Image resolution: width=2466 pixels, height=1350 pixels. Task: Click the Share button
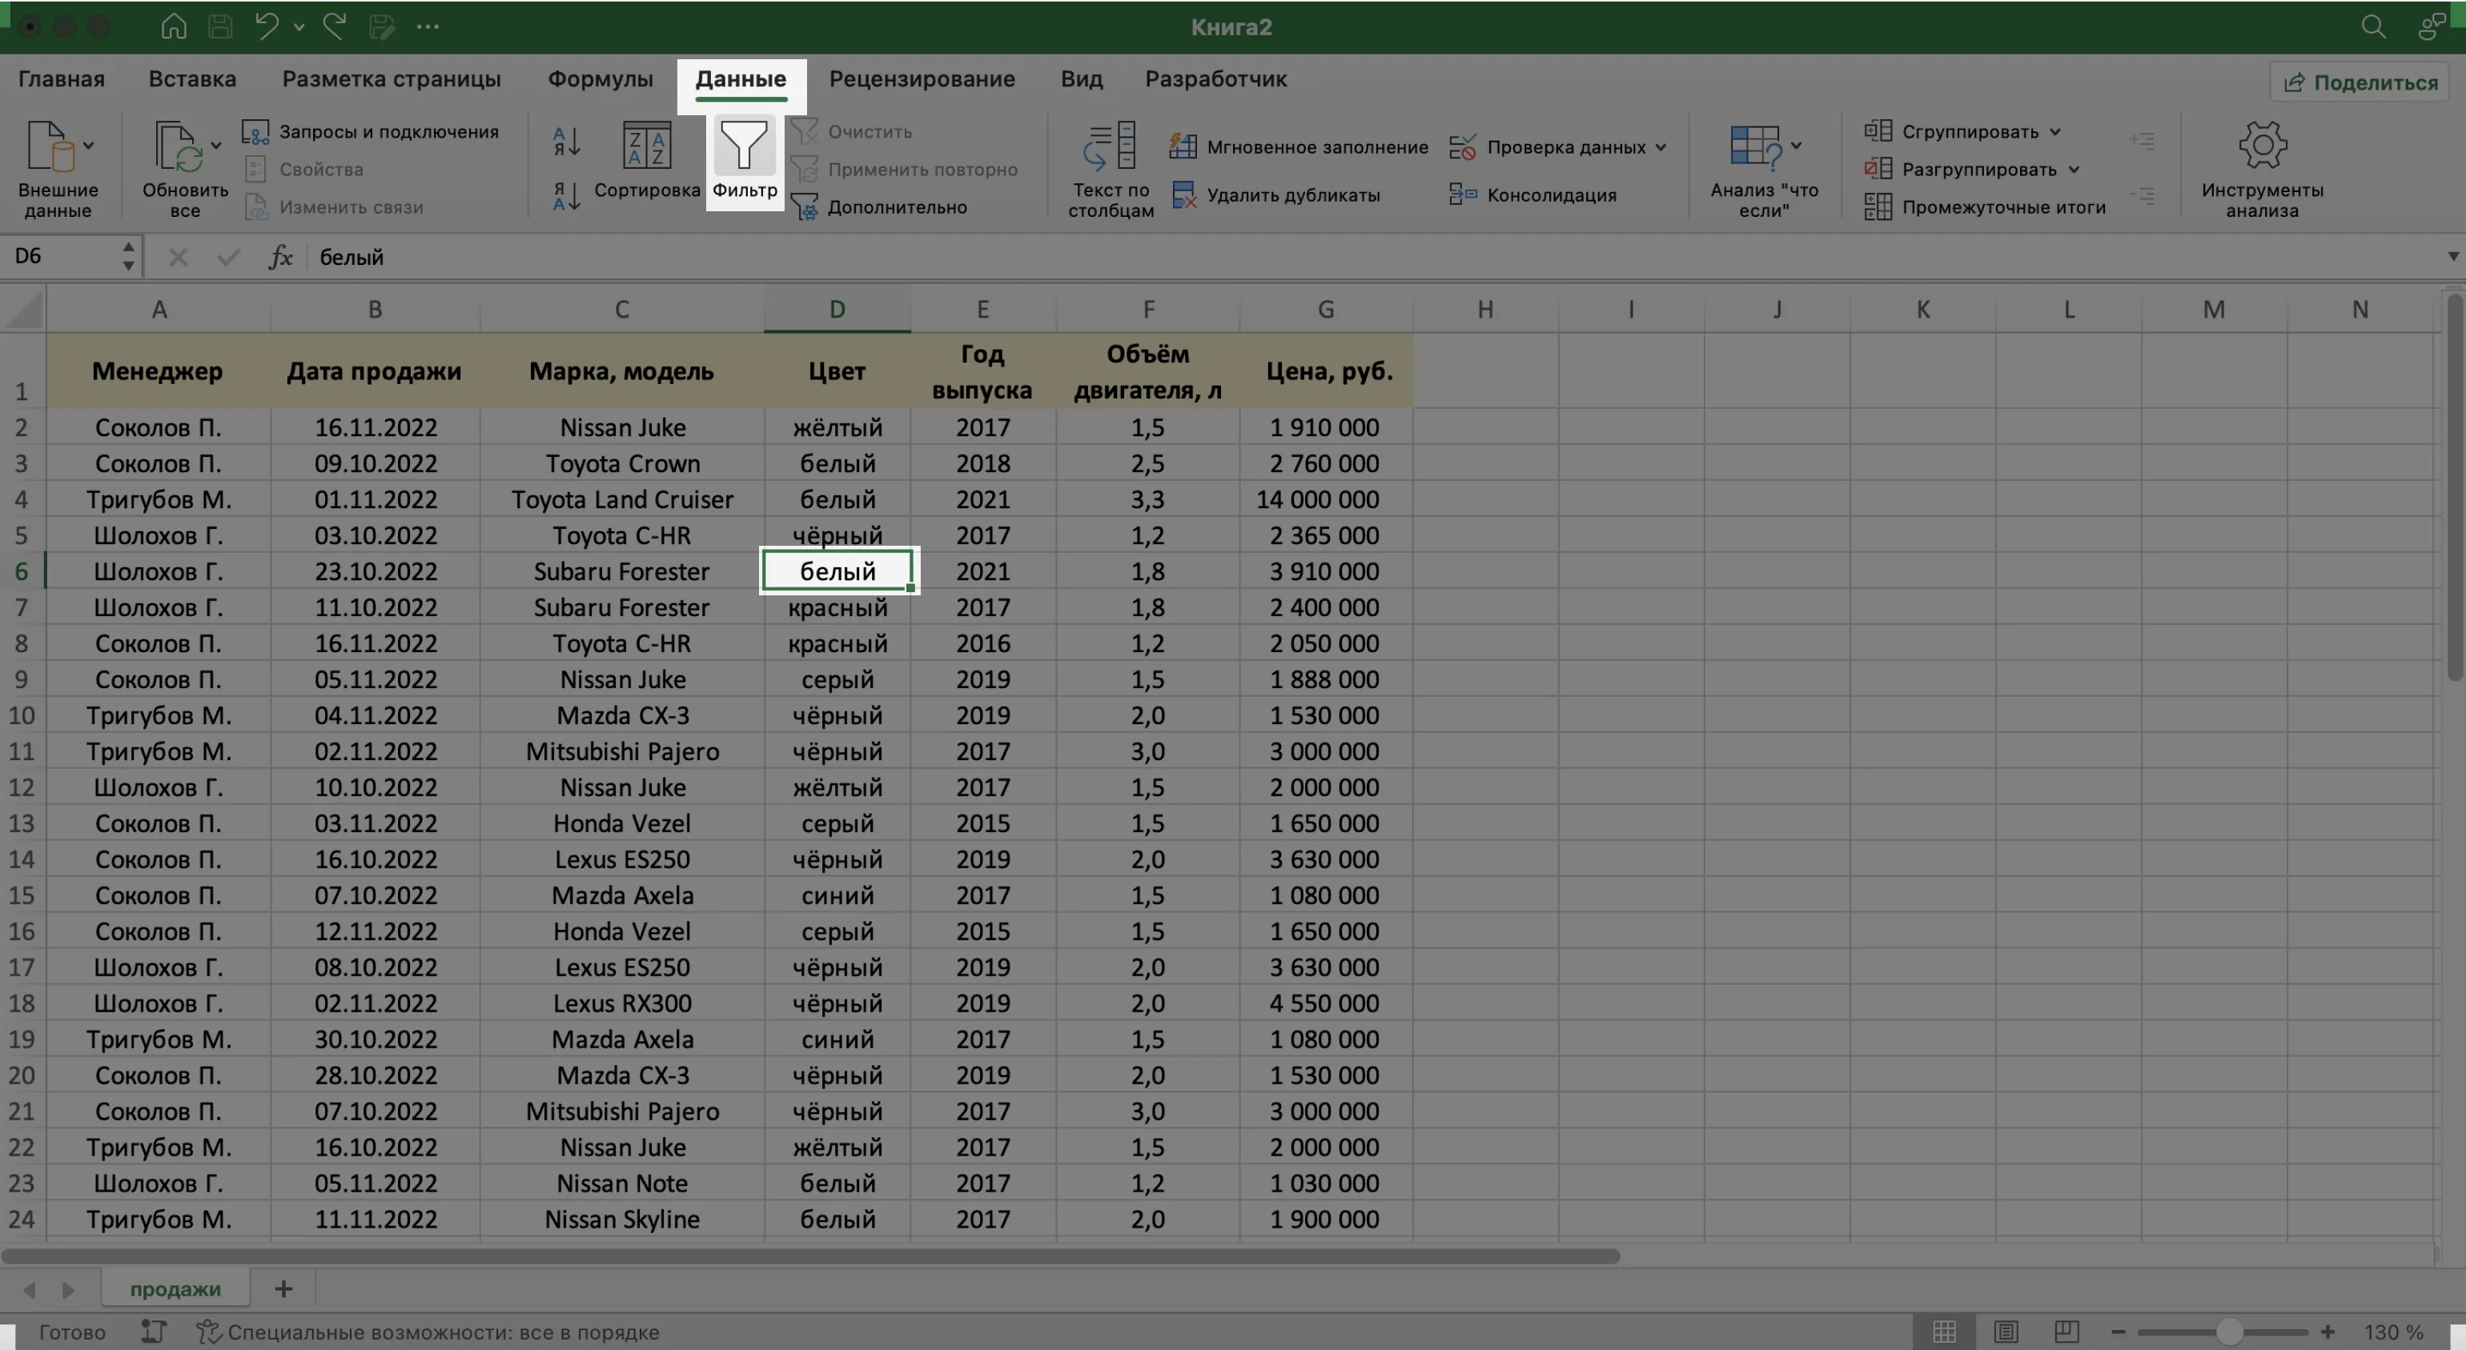(x=2360, y=82)
